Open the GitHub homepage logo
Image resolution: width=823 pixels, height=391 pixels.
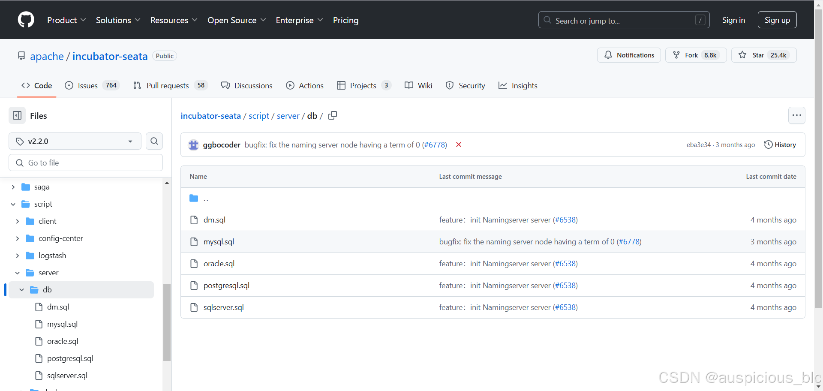point(26,20)
